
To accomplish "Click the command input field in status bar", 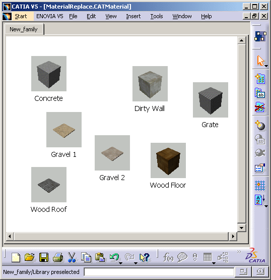I will [x=159, y=272].
